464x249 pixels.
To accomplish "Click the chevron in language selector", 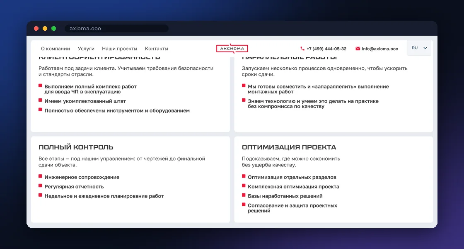I will (x=425, y=48).
